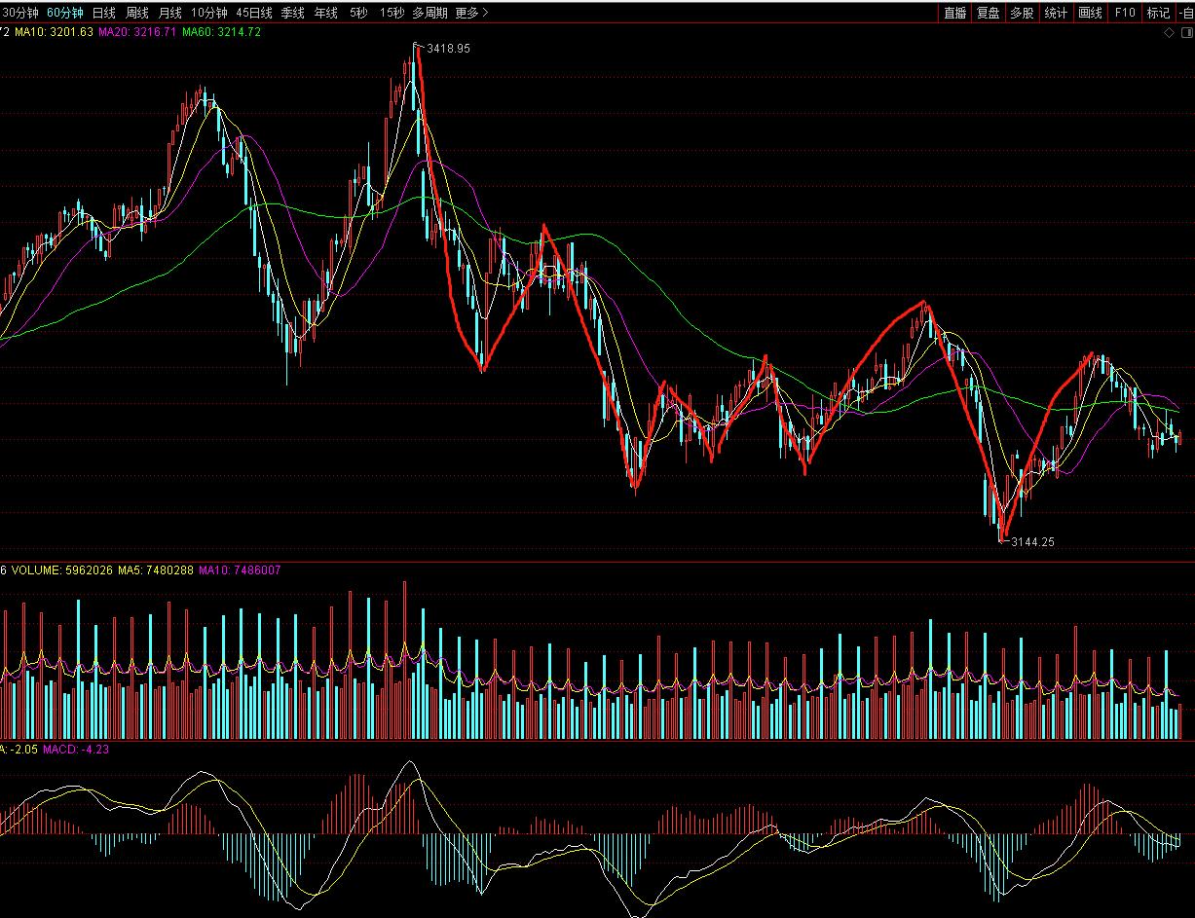1195x918 pixels.
Task: Click the diamond icon at chart top right
Action: point(1170,33)
